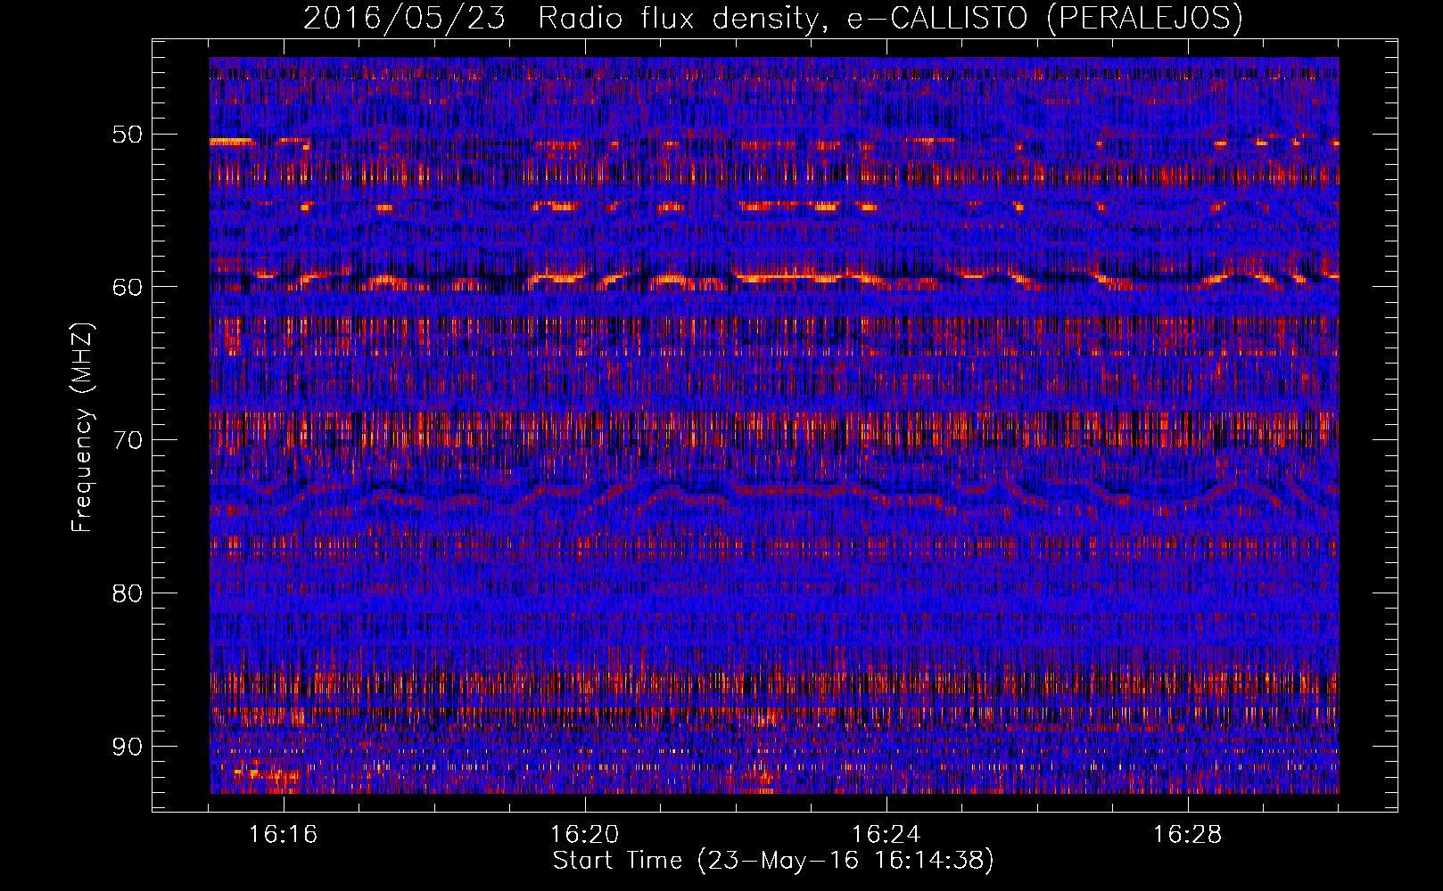Click the frequency tick label "60"
Screen dimensions: 1443x891
127,287
